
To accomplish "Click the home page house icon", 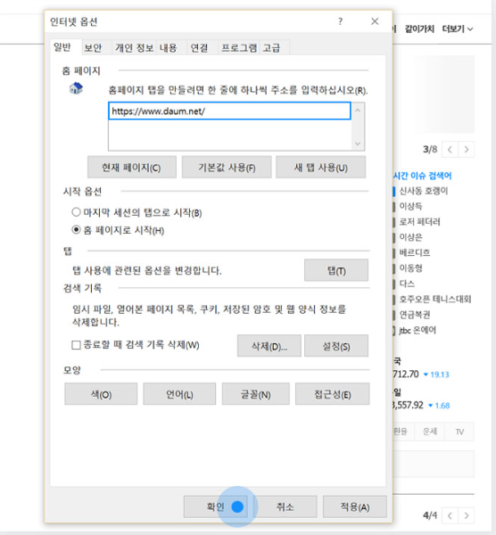I will 76,88.
